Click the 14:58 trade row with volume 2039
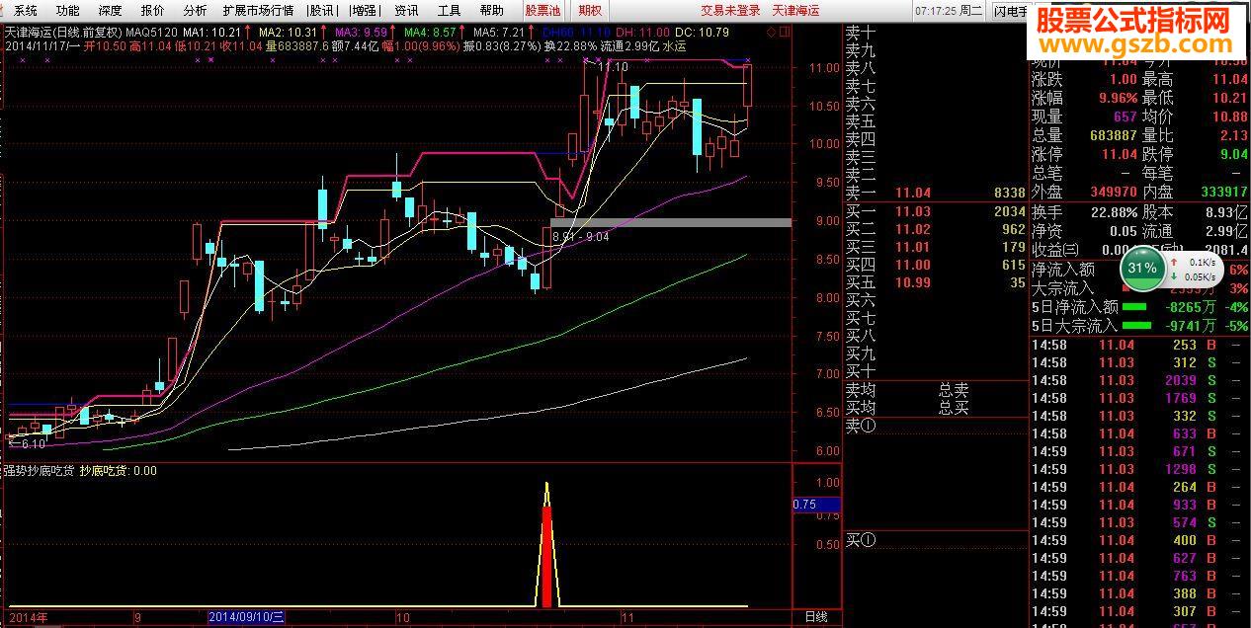1251x628 pixels. 1139,380
